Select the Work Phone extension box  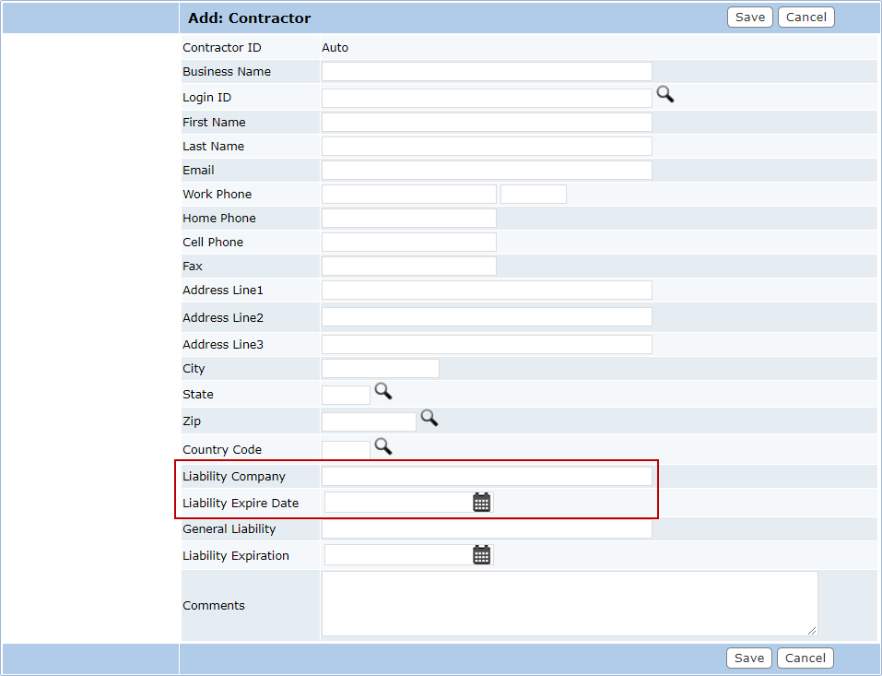pyautogui.click(x=533, y=195)
